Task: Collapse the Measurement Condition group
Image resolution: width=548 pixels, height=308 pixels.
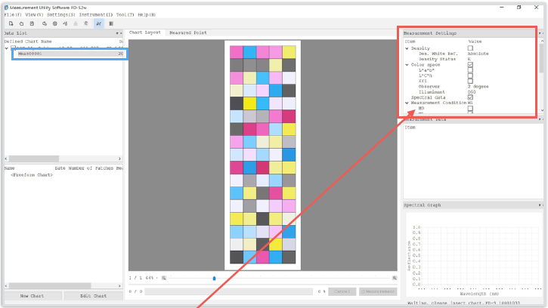Action: [407, 103]
